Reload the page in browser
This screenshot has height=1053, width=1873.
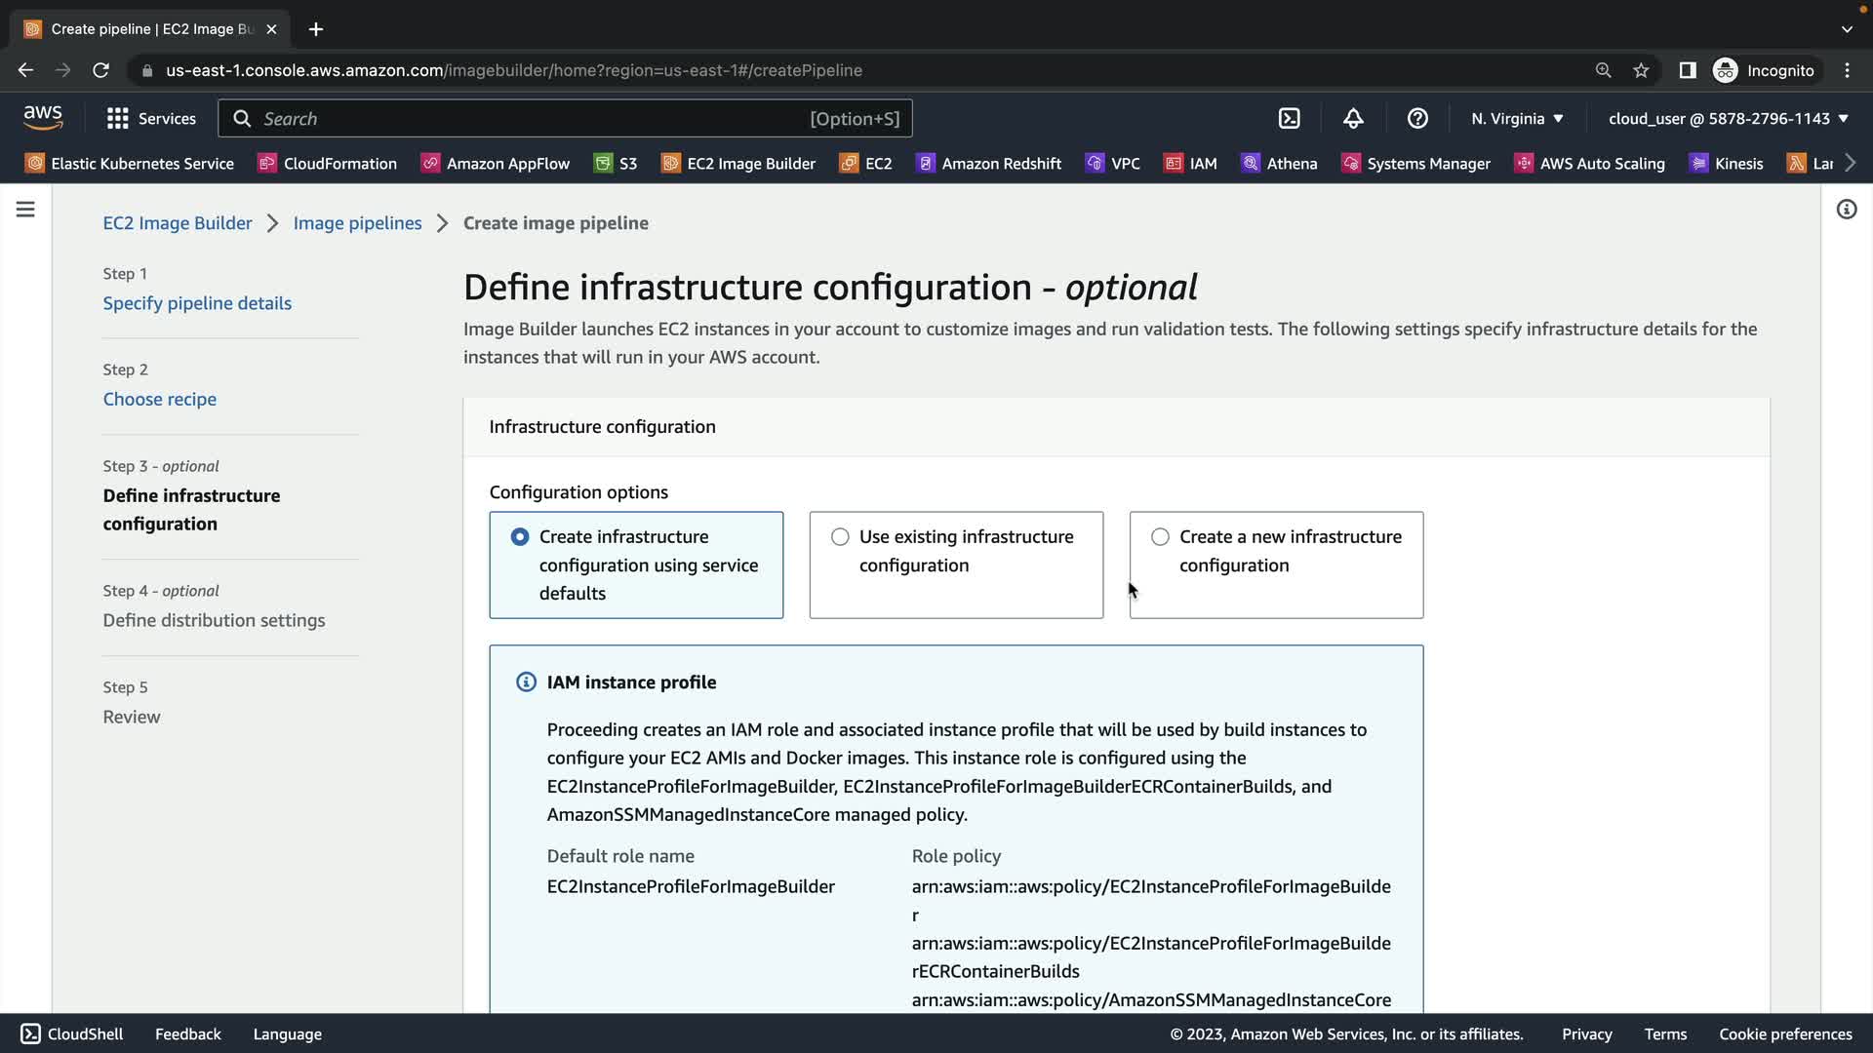(x=100, y=70)
